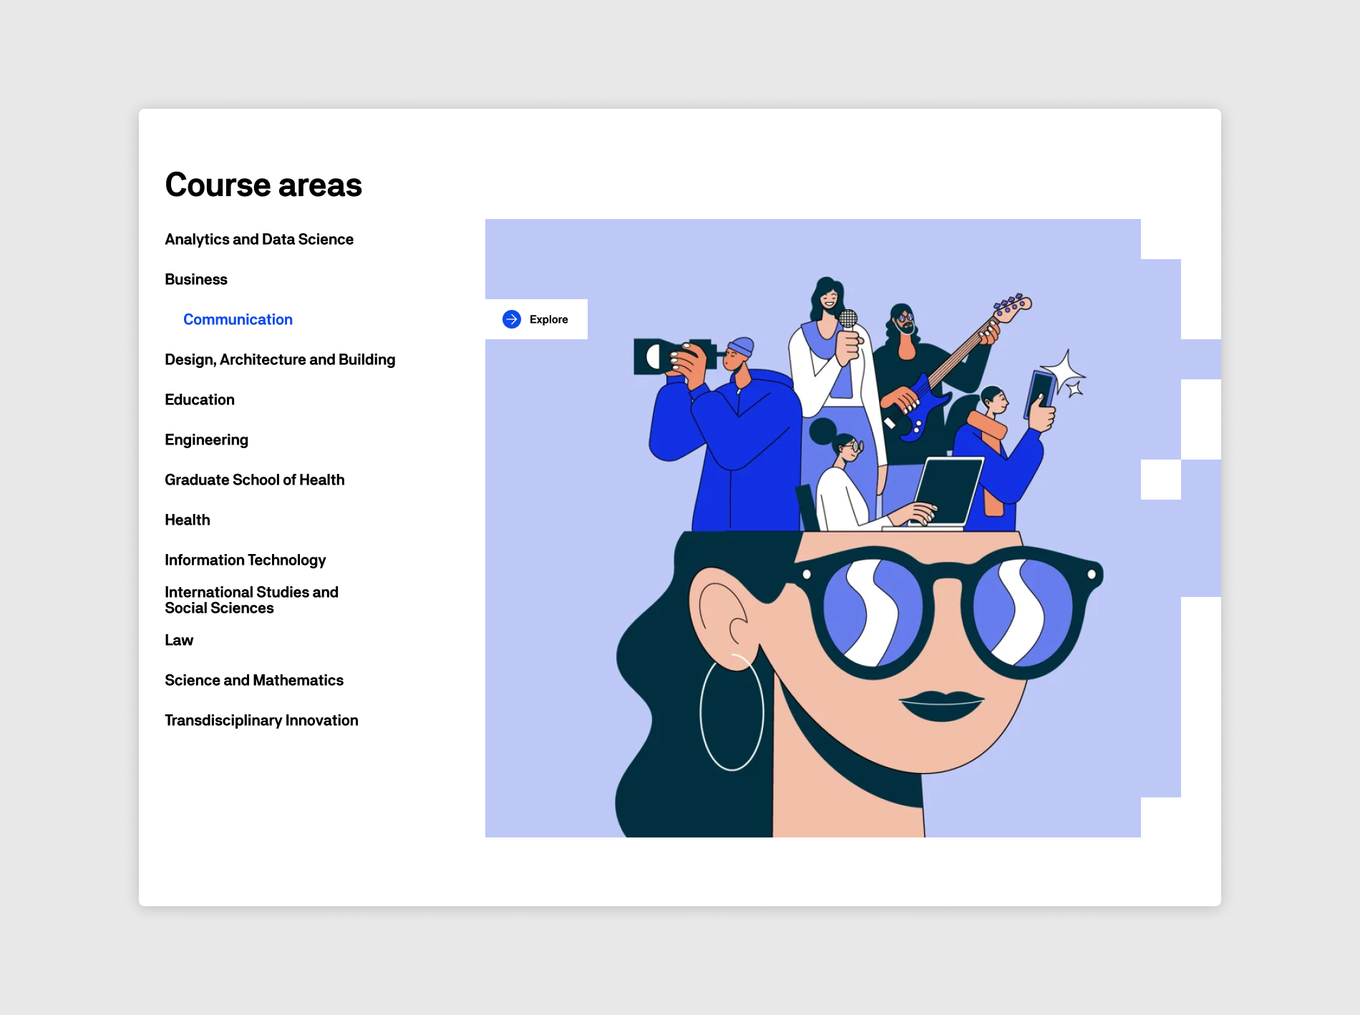Open Information Technology course area
The height and width of the screenshot is (1015, 1360).
(245, 560)
